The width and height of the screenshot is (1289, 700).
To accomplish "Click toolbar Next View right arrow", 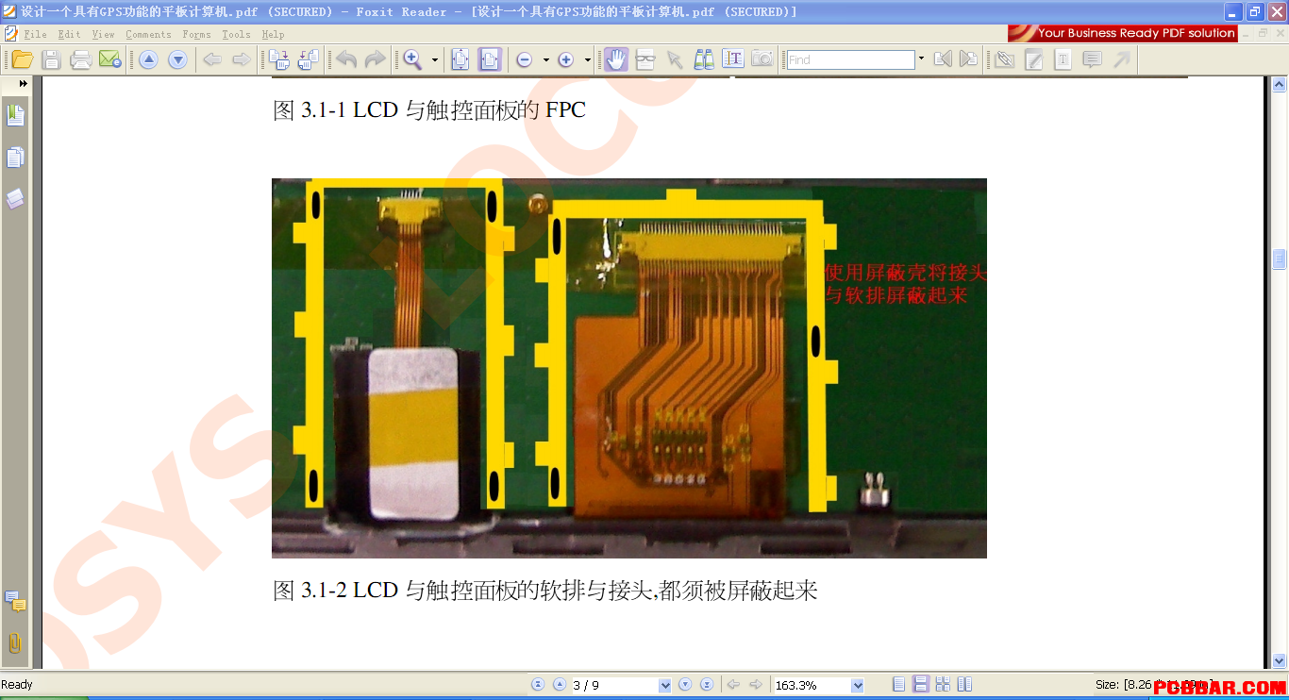I will tap(242, 59).
